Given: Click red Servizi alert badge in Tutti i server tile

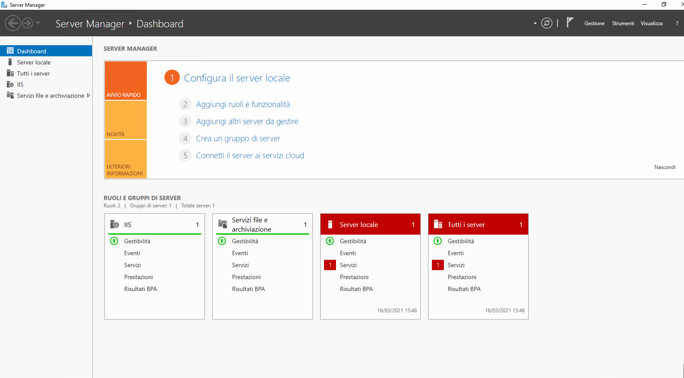Looking at the screenshot, I should 438,265.
